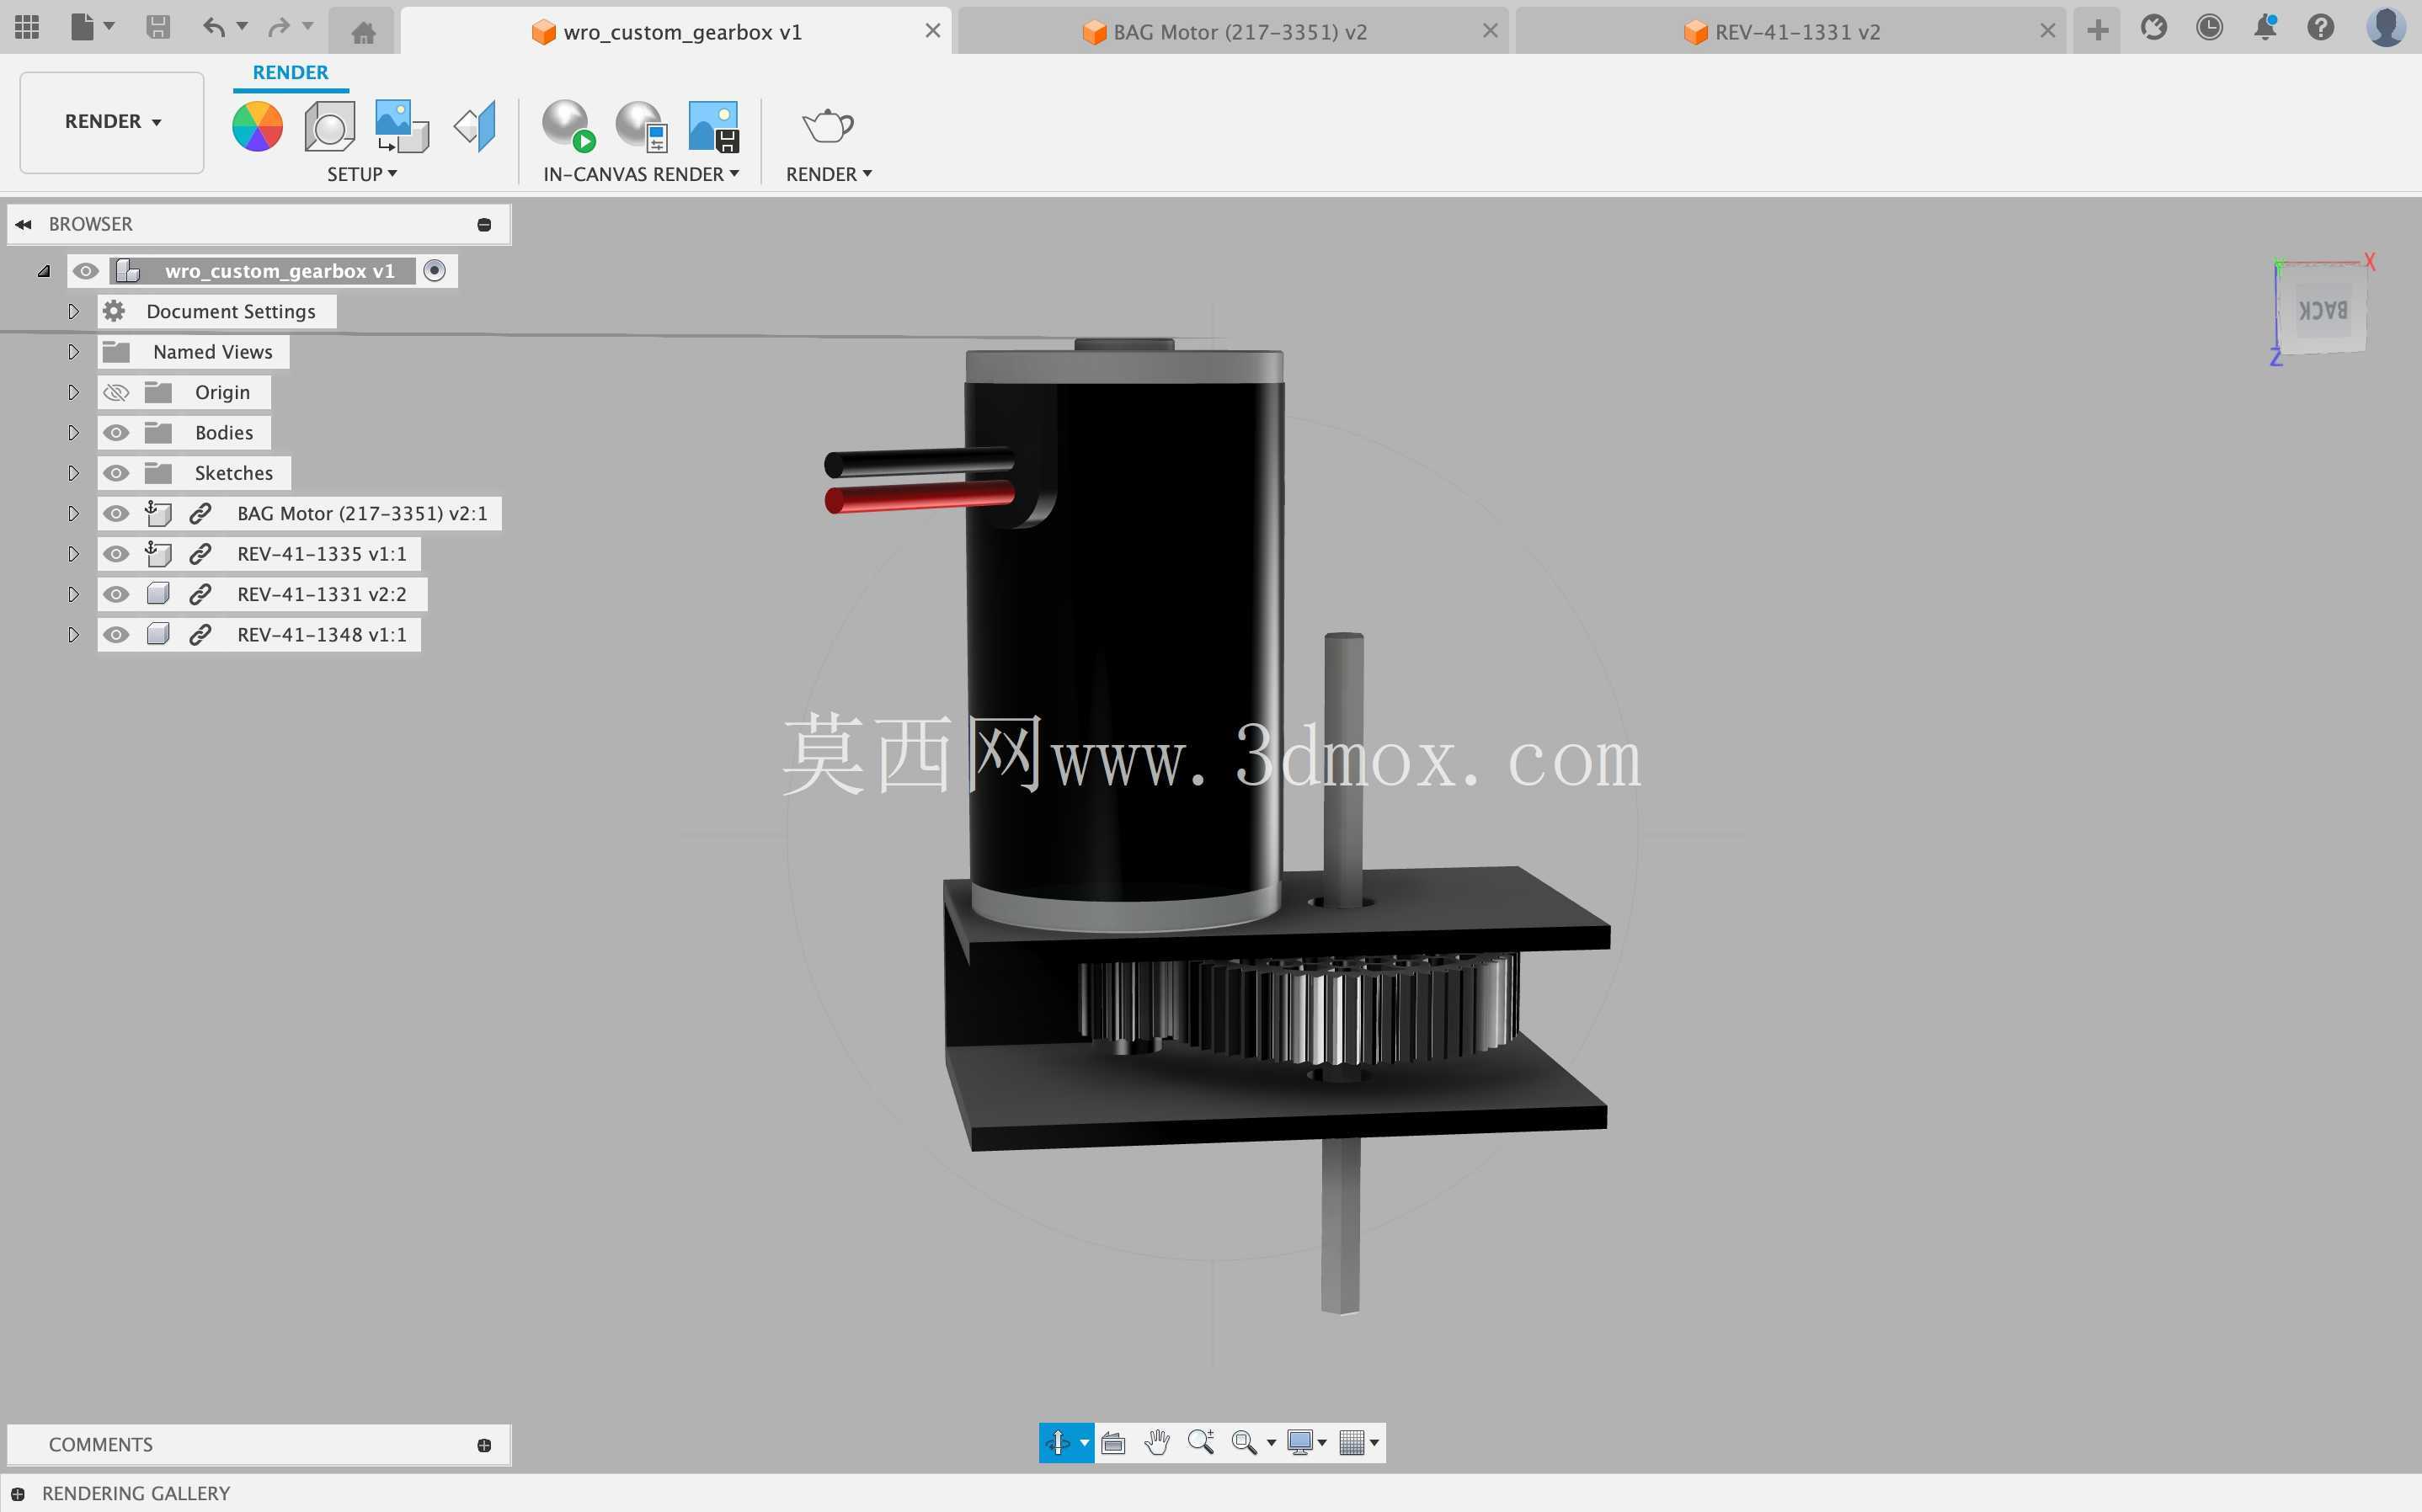Start the In-Canvas Render
The image size is (2422, 1512).
pyautogui.click(x=568, y=126)
